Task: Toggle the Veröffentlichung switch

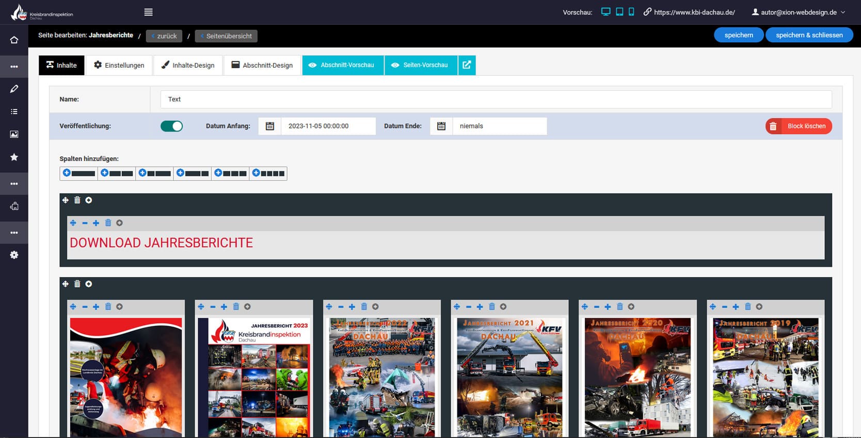Action: pos(171,126)
